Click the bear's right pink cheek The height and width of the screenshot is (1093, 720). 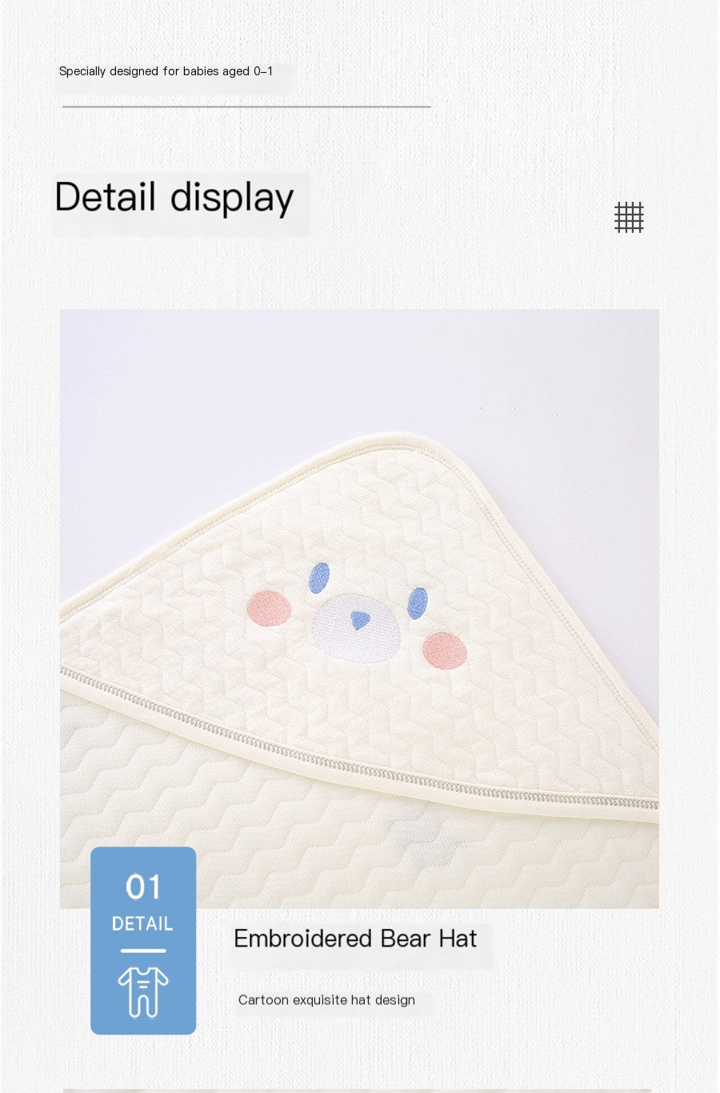click(445, 650)
